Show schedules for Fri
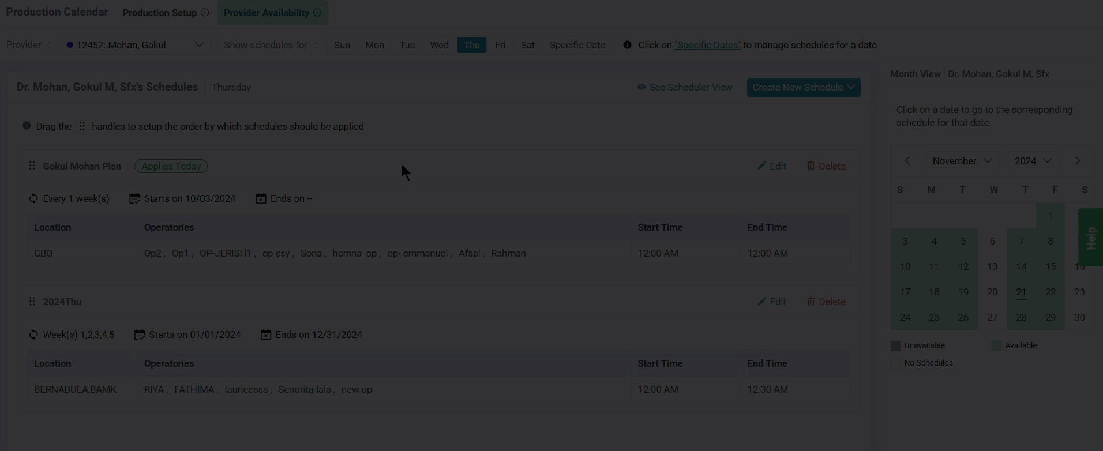This screenshot has height=451, width=1103. pyautogui.click(x=500, y=45)
